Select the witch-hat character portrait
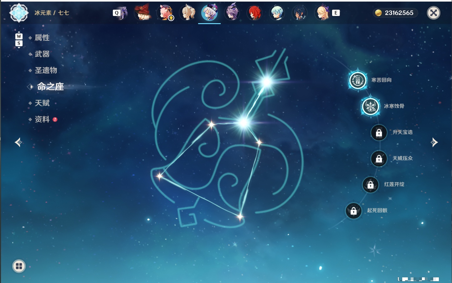Image resolution: width=452 pixels, height=283 pixels. (x=143, y=13)
